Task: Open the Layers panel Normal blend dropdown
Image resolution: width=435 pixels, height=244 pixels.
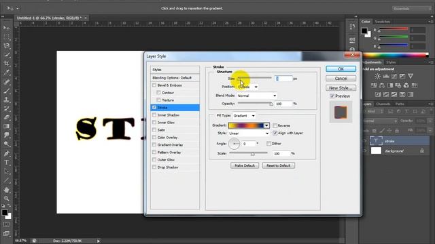Action: (x=381, y=121)
